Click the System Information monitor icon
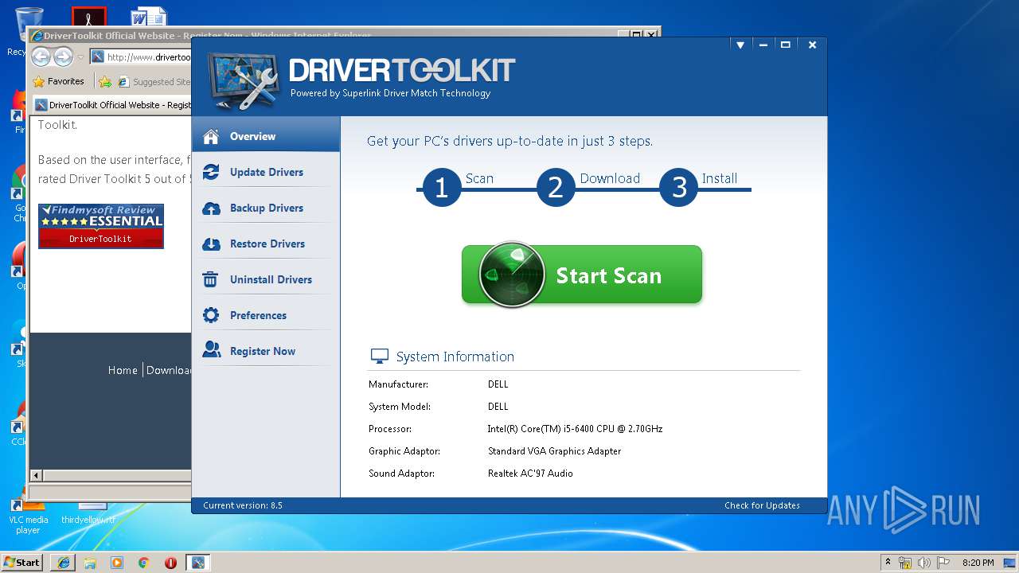The height and width of the screenshot is (573, 1019). pos(380,357)
